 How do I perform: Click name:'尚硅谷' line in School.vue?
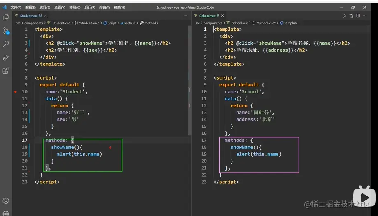(x=255, y=112)
